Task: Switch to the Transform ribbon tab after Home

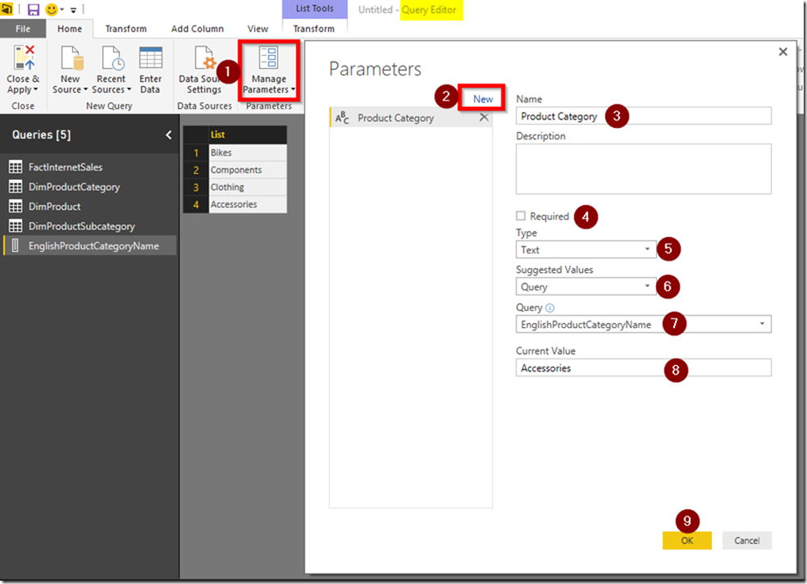Action: click(x=126, y=29)
